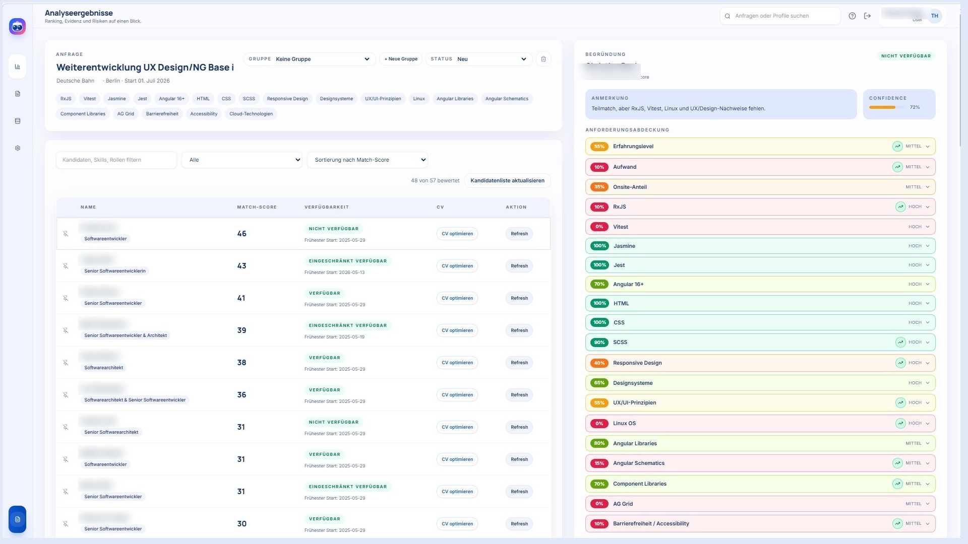Open settings gear in the sidebar
This screenshot has height=544, width=968.
18,148
